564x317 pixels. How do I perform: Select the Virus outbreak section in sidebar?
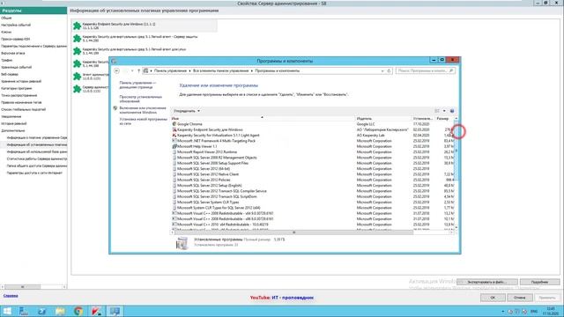tap(13, 53)
